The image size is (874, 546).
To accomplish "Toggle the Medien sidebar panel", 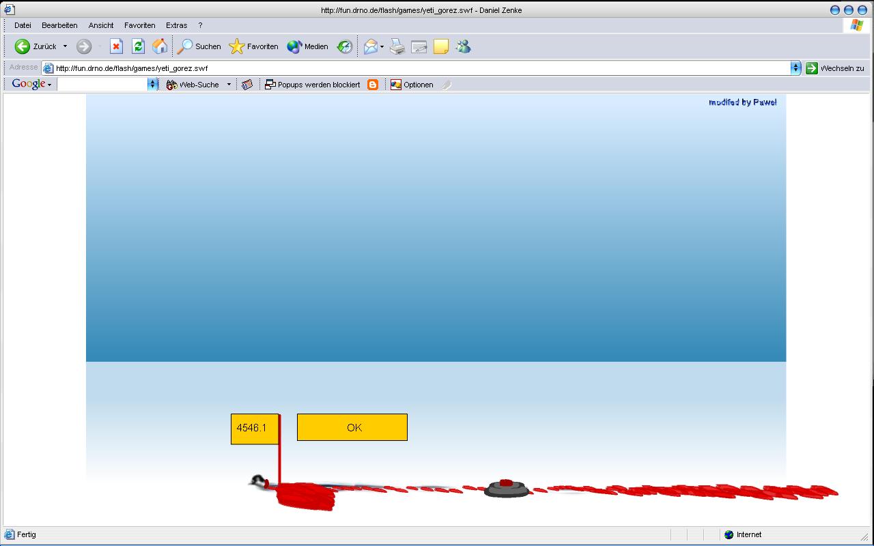I will 307,46.
